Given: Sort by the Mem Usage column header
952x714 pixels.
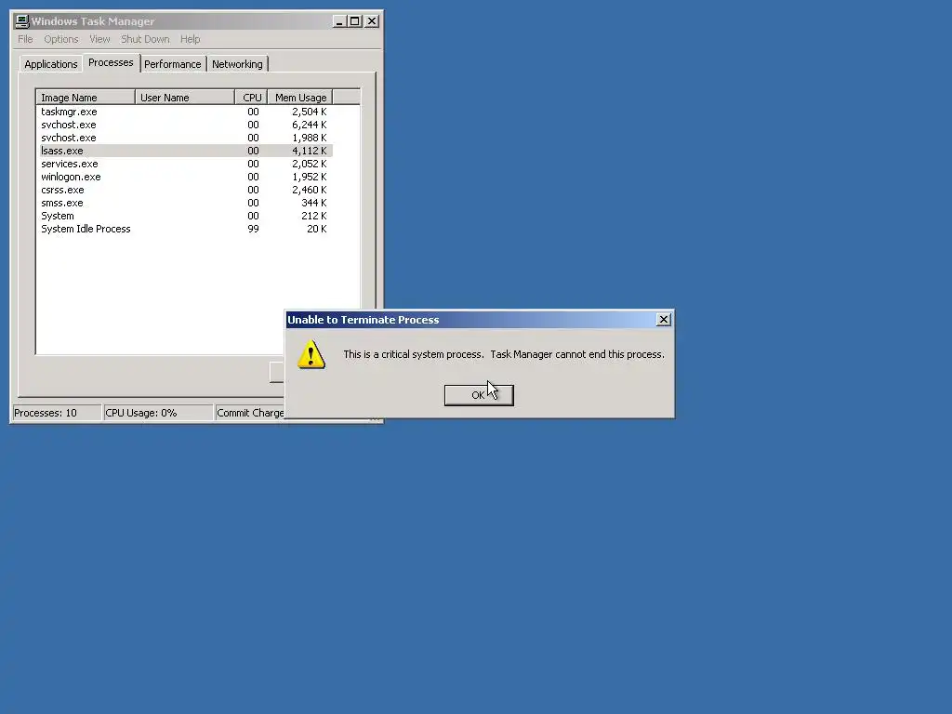Looking at the screenshot, I should (x=300, y=98).
